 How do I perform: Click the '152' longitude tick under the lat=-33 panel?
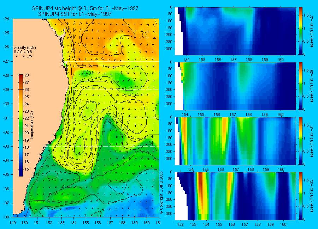click(180, 224)
